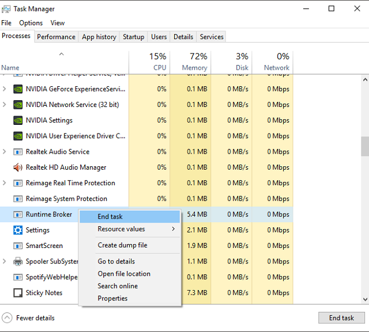Select the SmartScreen process name

click(44, 246)
